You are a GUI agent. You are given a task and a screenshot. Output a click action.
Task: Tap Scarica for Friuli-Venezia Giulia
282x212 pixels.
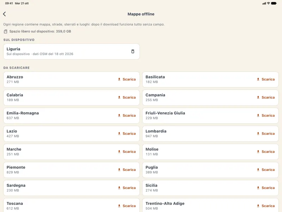point(266,116)
